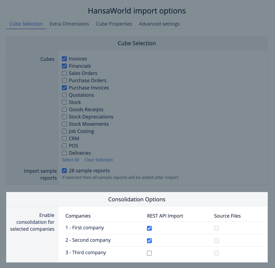The image size is (275, 268).
Task: Tick the Stock Depreciations checkbox
Action: 64,117
